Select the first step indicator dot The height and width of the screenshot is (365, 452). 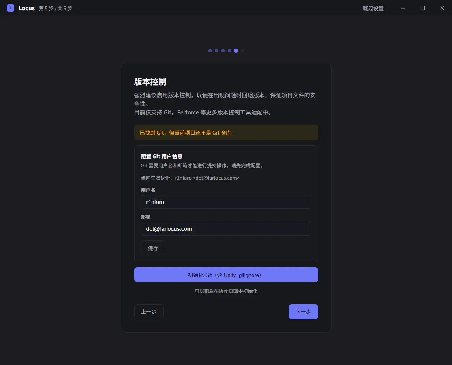click(x=210, y=51)
